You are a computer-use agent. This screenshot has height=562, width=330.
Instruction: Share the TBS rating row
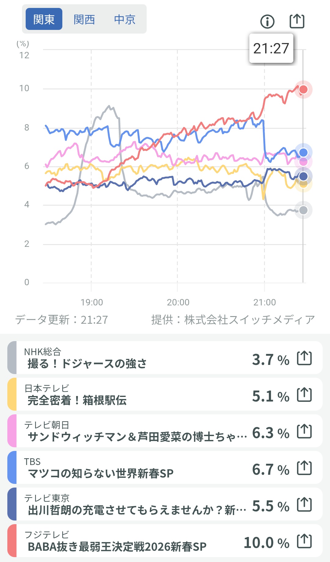coord(304,468)
